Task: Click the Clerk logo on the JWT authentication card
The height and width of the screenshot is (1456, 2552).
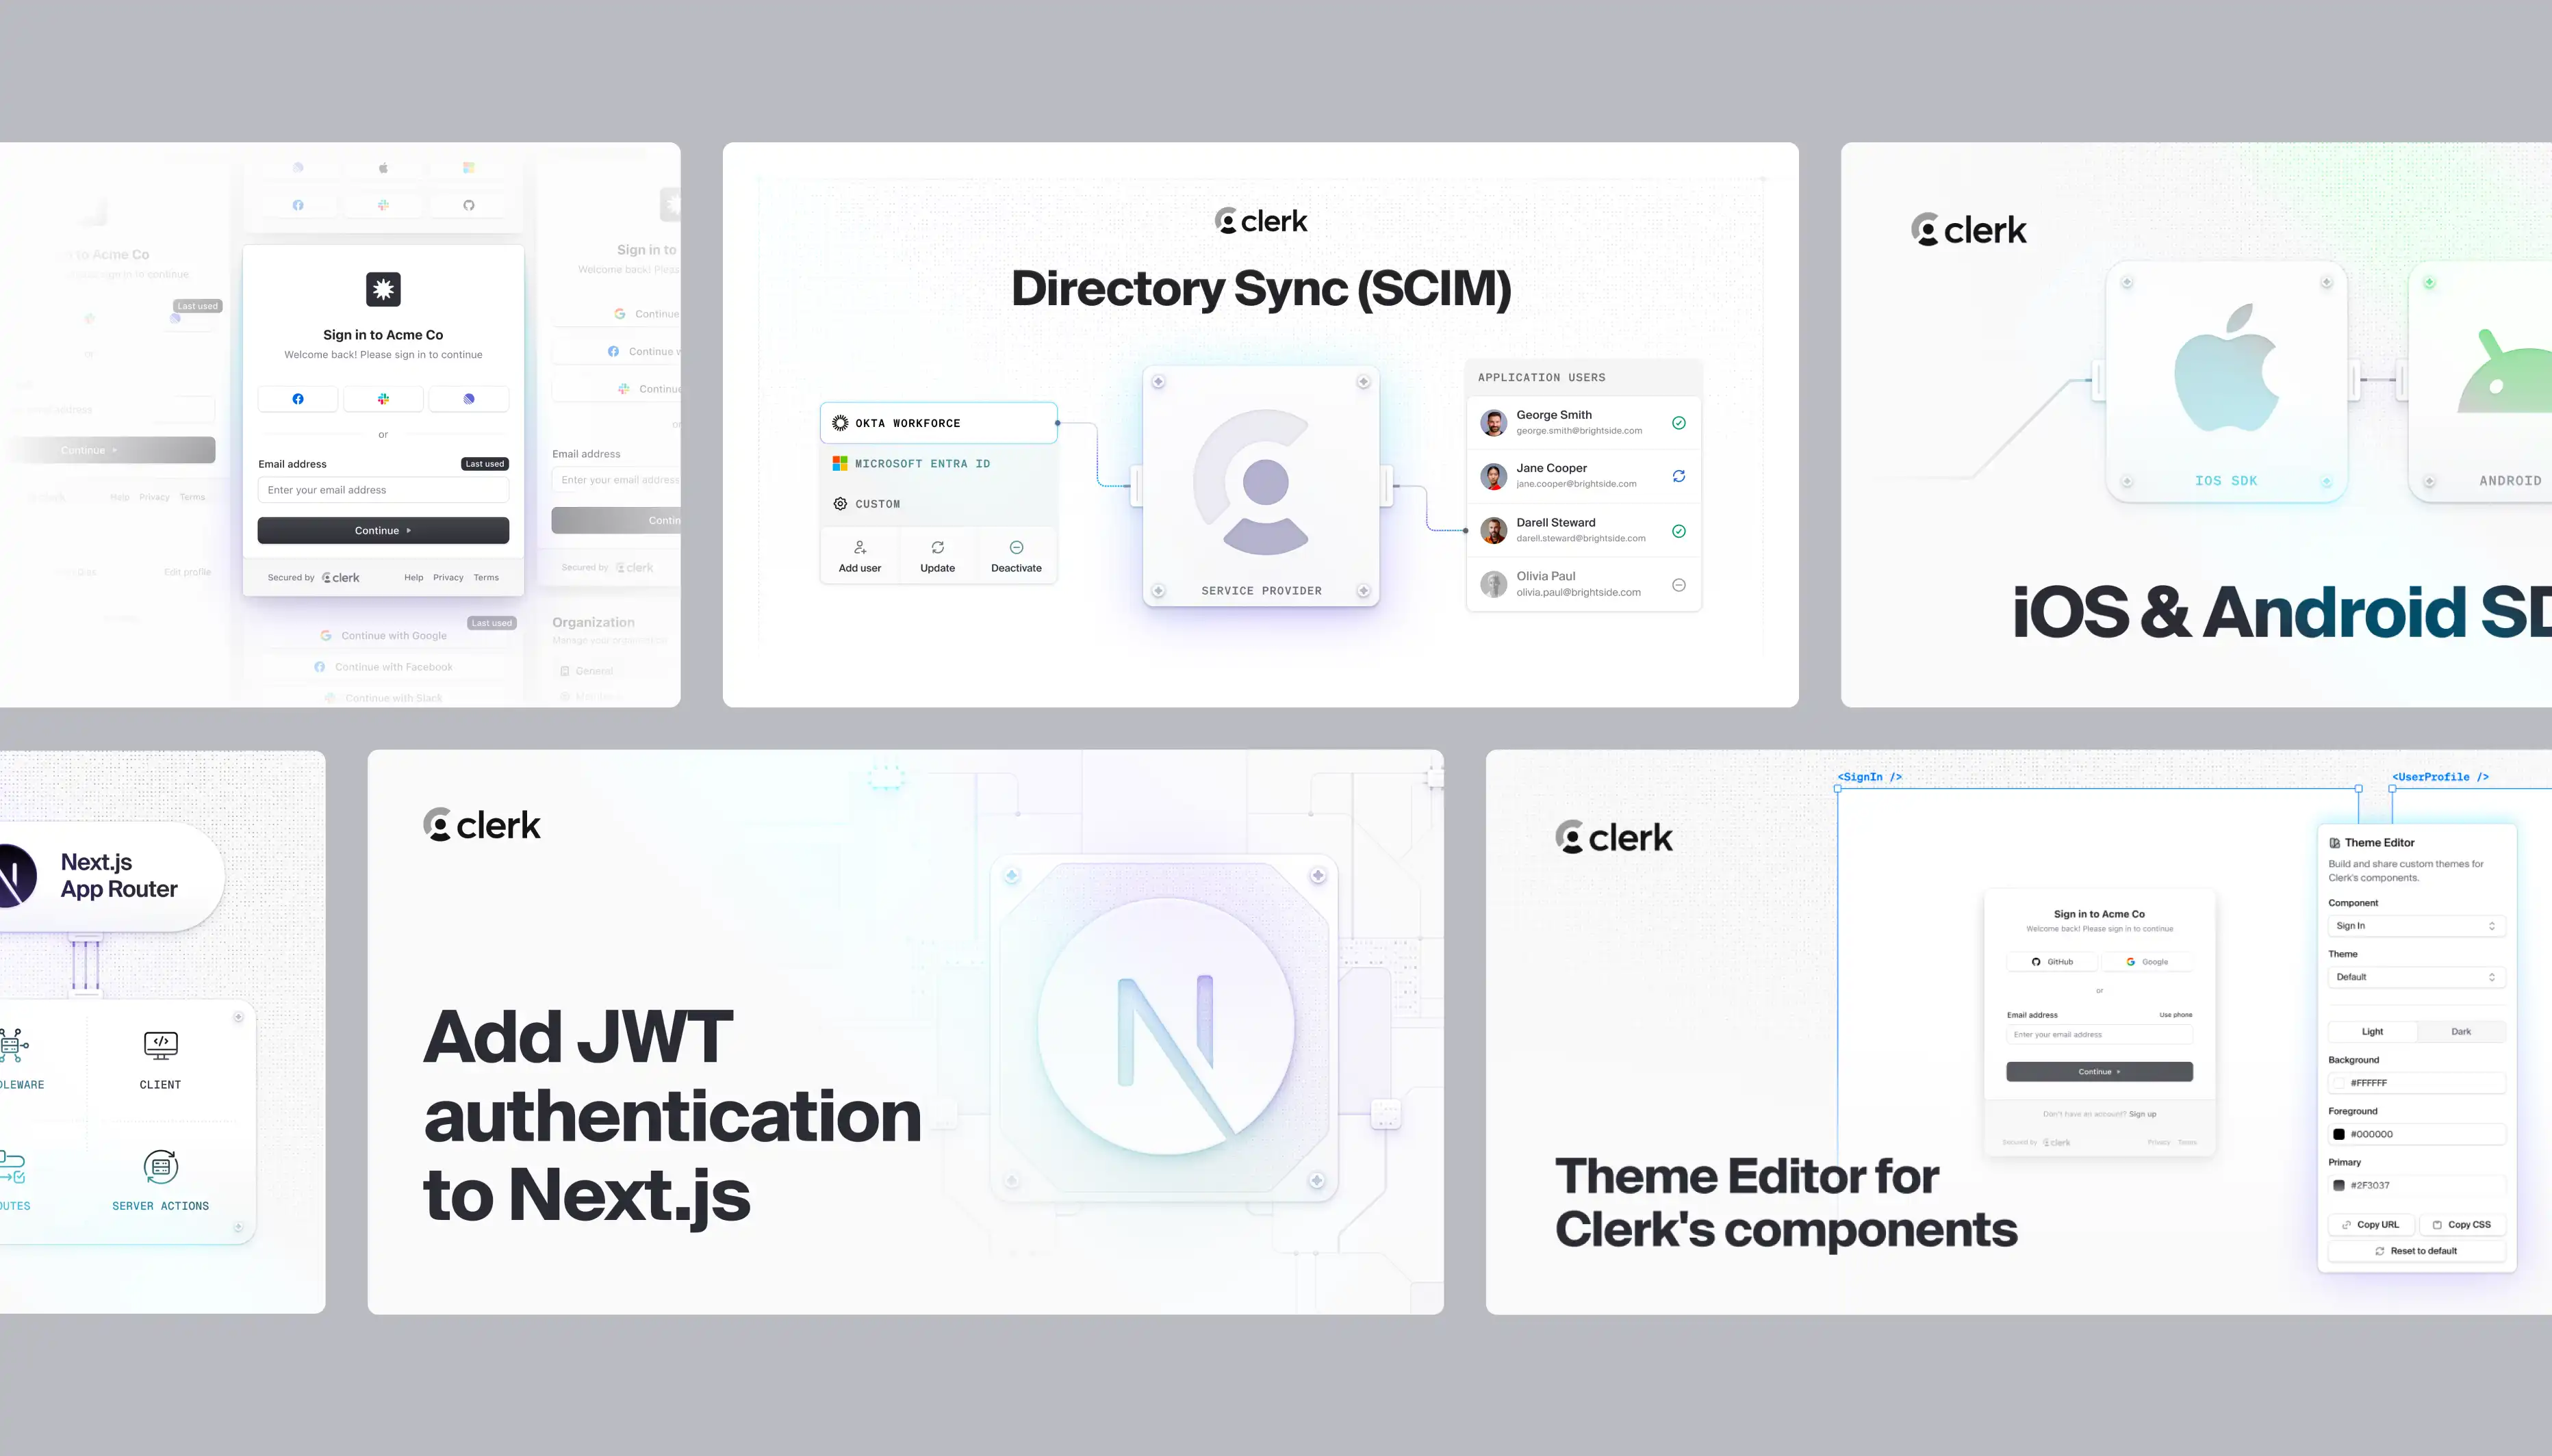Action: tap(481, 825)
